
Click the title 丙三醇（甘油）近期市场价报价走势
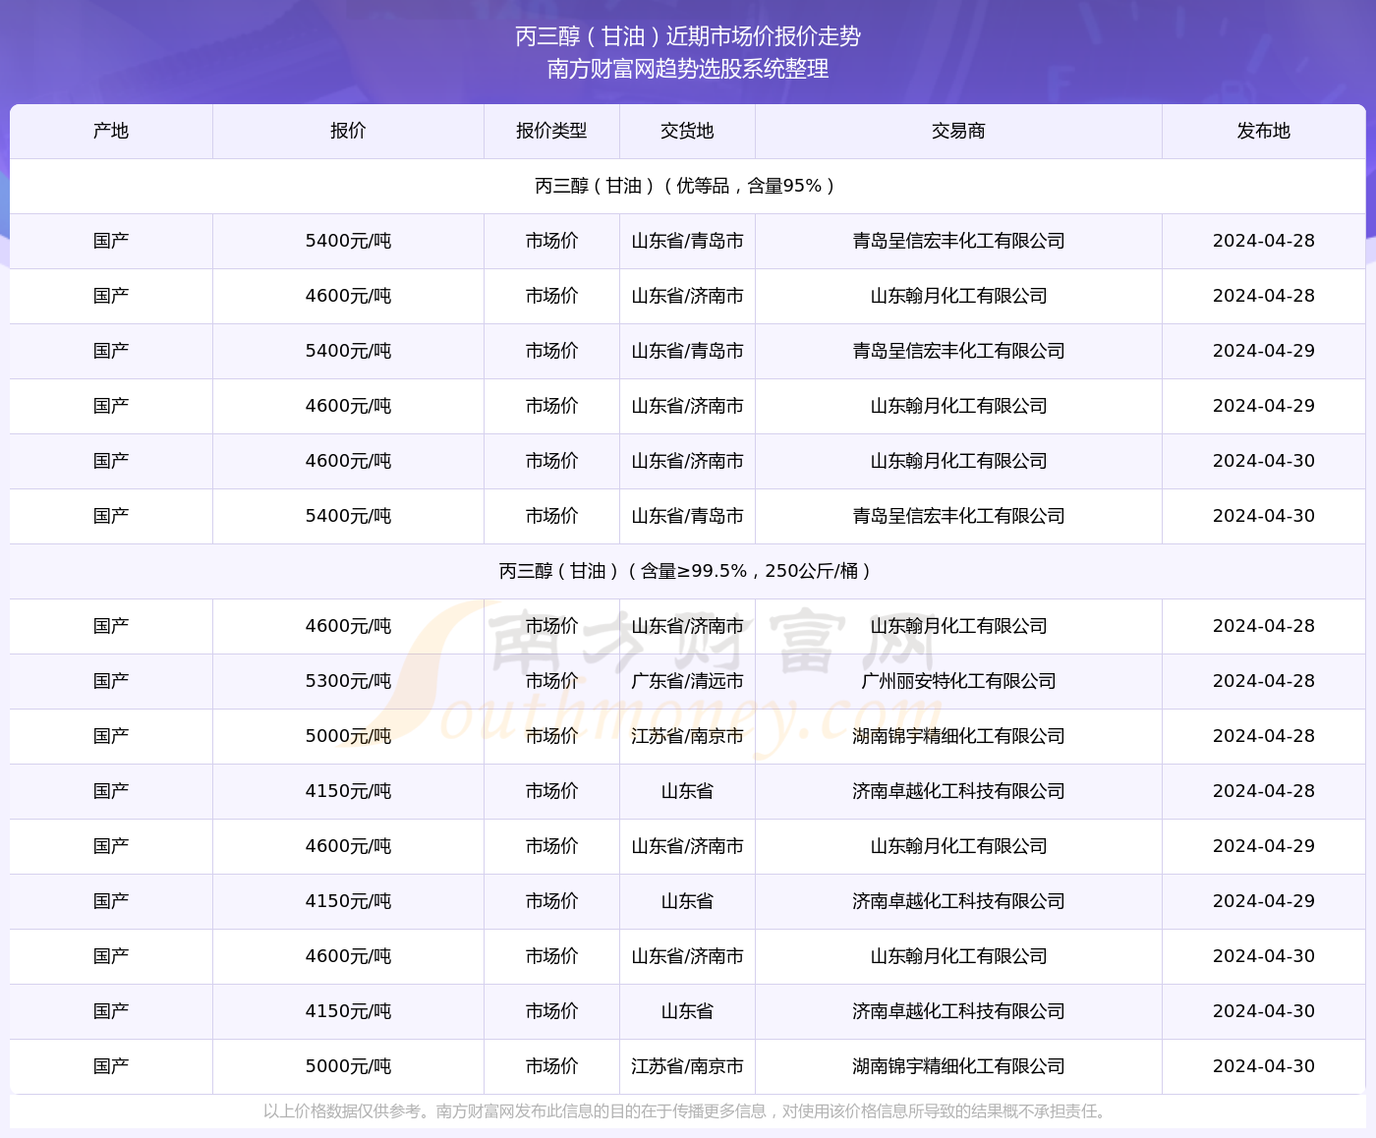pos(688,36)
